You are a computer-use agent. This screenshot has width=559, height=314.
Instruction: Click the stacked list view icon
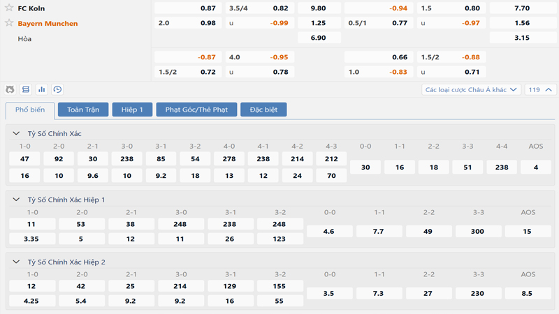pos(26,89)
